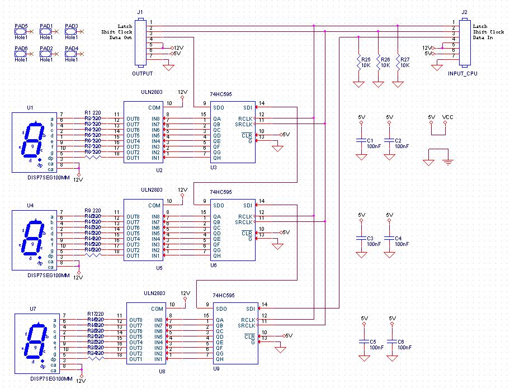The width and height of the screenshot is (510, 389).
Task: Click the U9 74HC595 chip body
Action: (236, 333)
